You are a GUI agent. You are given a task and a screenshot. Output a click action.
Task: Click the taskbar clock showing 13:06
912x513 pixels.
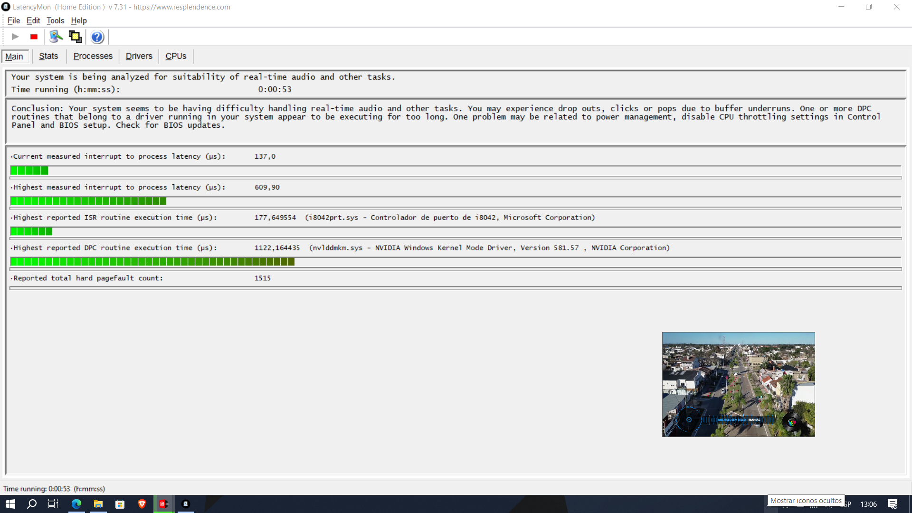[x=868, y=504]
